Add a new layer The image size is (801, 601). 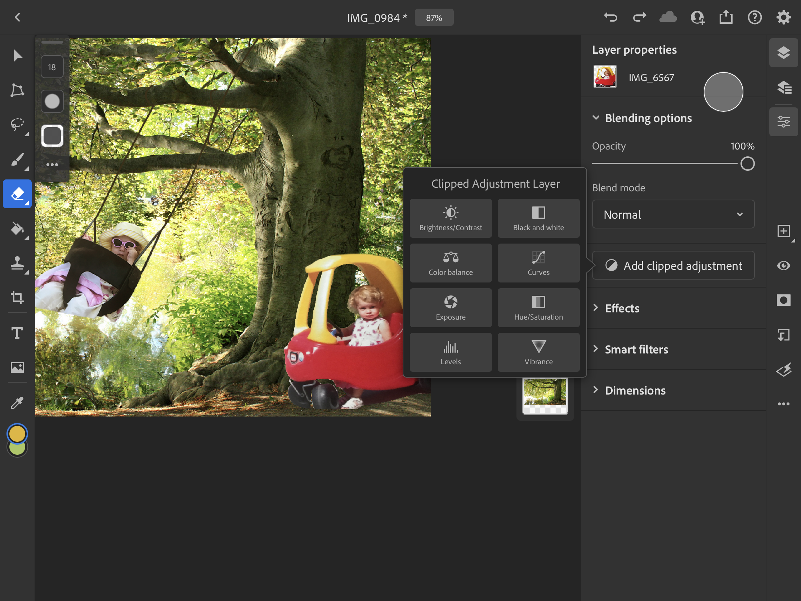pos(783,231)
